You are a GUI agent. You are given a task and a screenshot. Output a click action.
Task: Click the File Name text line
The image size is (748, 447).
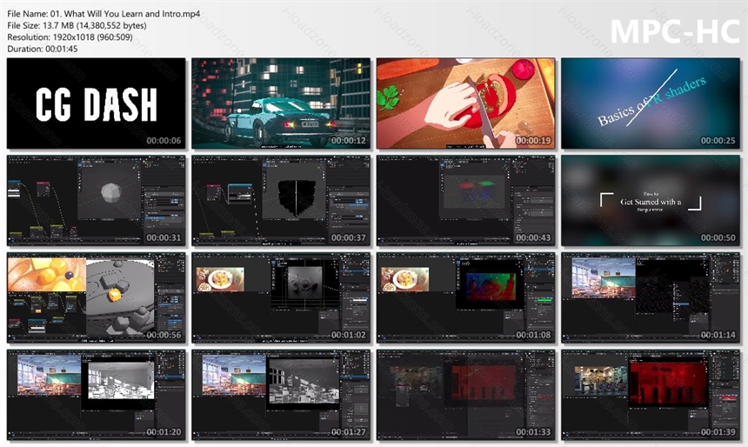point(104,14)
